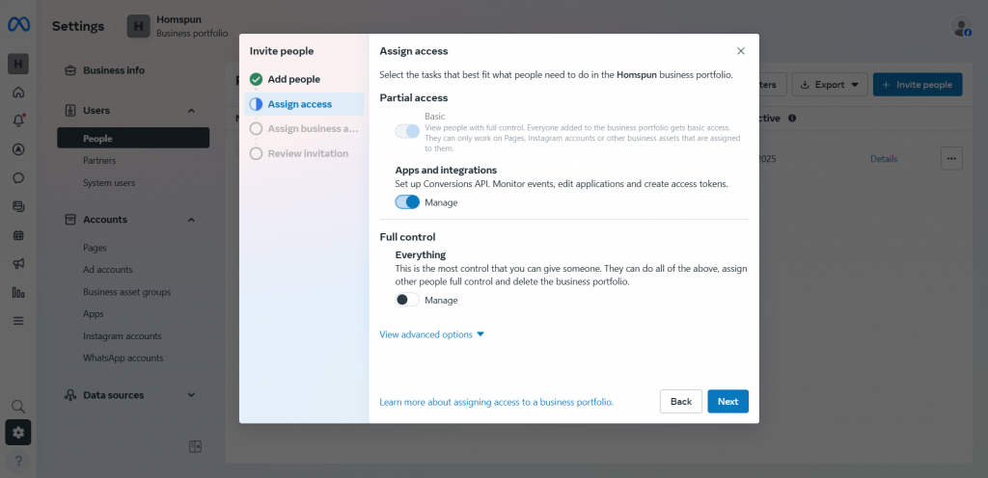Expand the Data sources section chevron
This screenshot has width=988, height=478.
pyautogui.click(x=192, y=395)
